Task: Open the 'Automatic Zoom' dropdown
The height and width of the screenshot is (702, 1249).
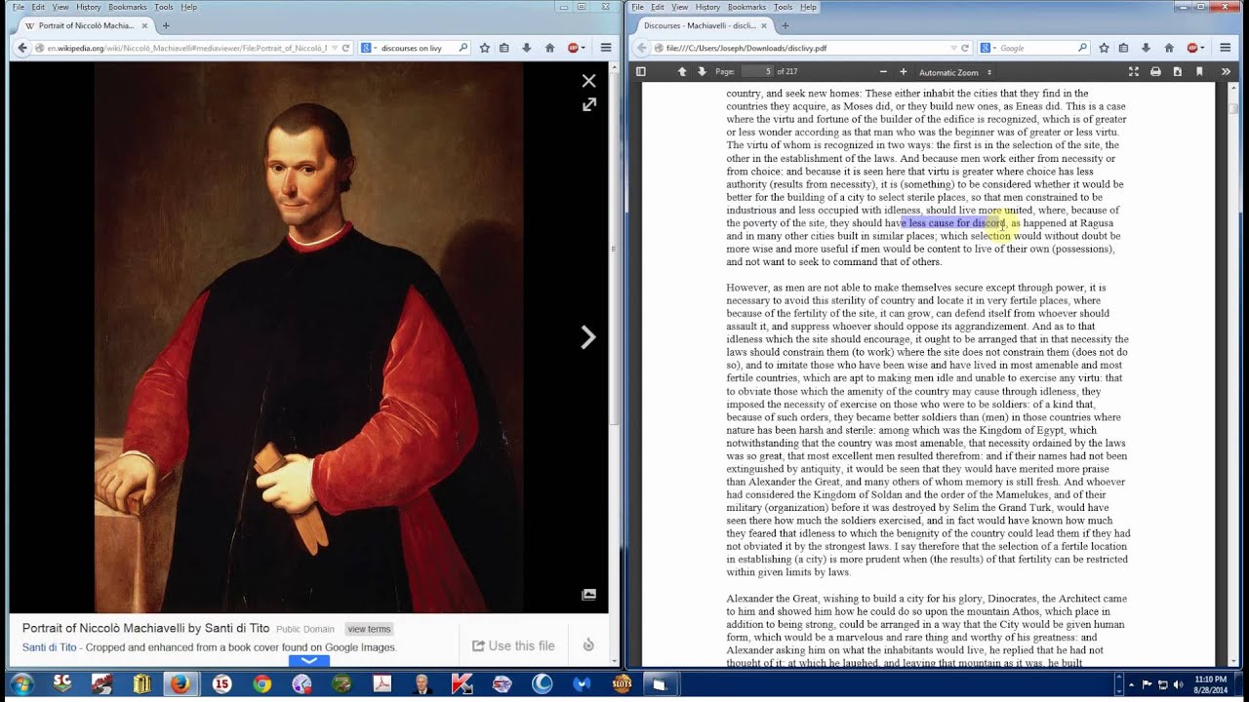Action: (x=955, y=71)
